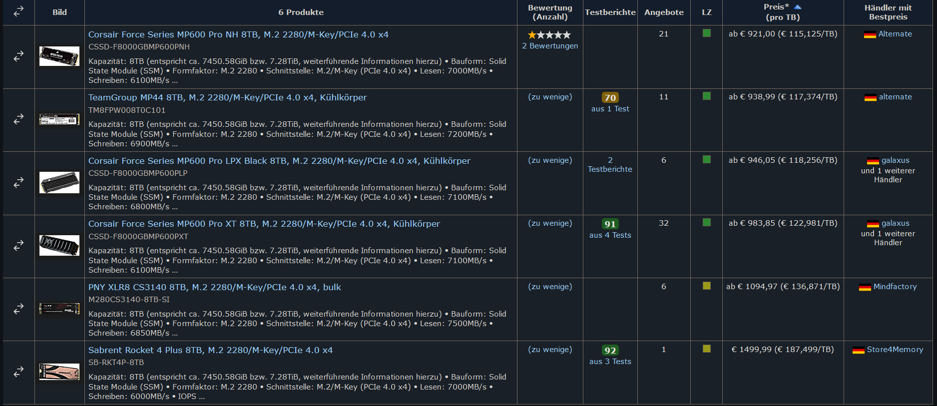Viewport: 937px width, 406px height.
Task: Click price ab € 921,00 offer
Action: 783,34
